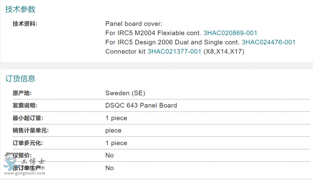Click the 技术资料 label
Viewport: 313px width, 180px height.
tap(25, 24)
